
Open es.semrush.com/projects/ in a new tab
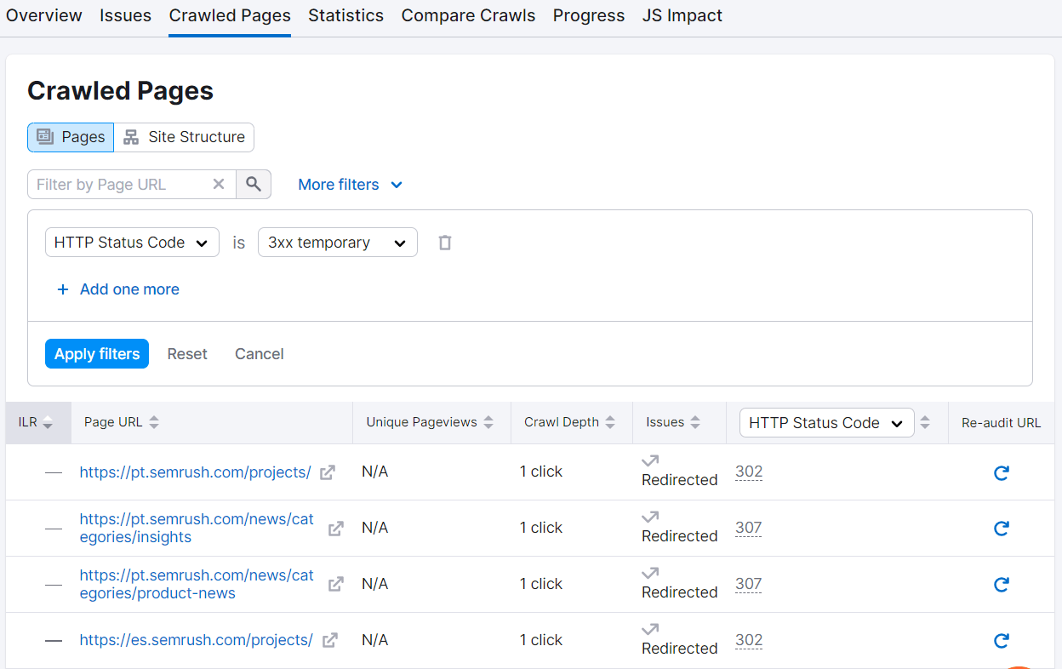pyautogui.click(x=328, y=639)
